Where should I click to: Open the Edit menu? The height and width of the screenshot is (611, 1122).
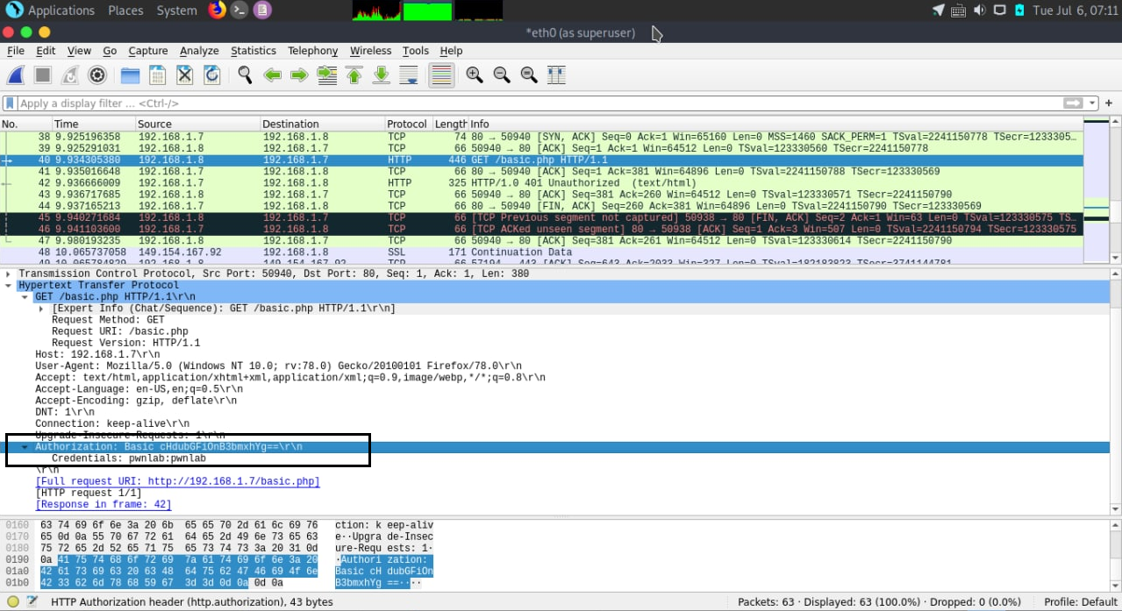46,51
